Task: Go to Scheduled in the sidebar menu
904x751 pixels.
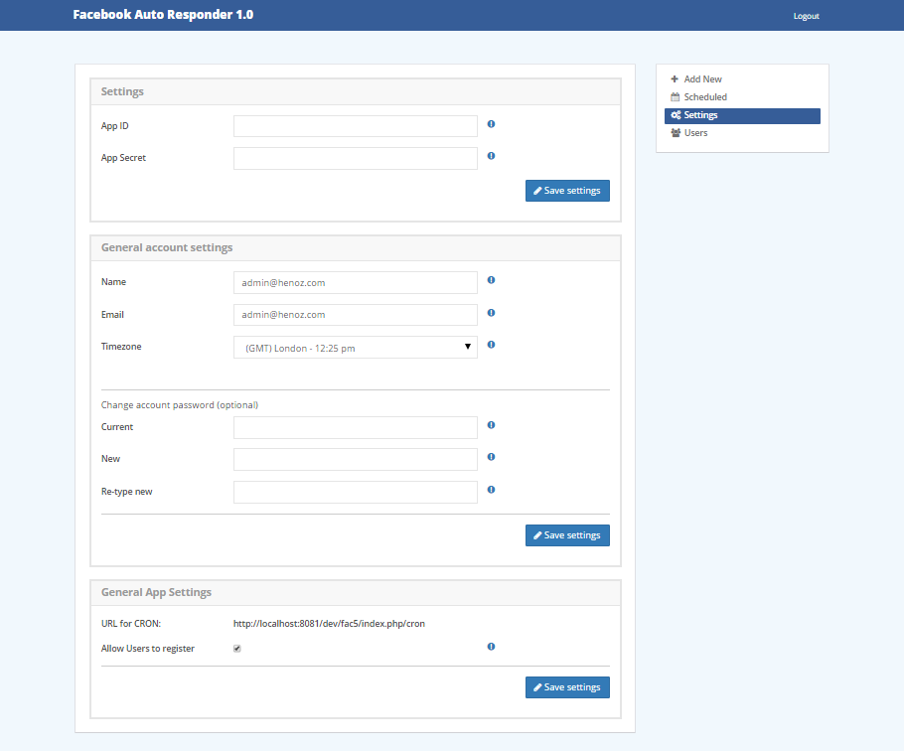Action: coord(704,97)
